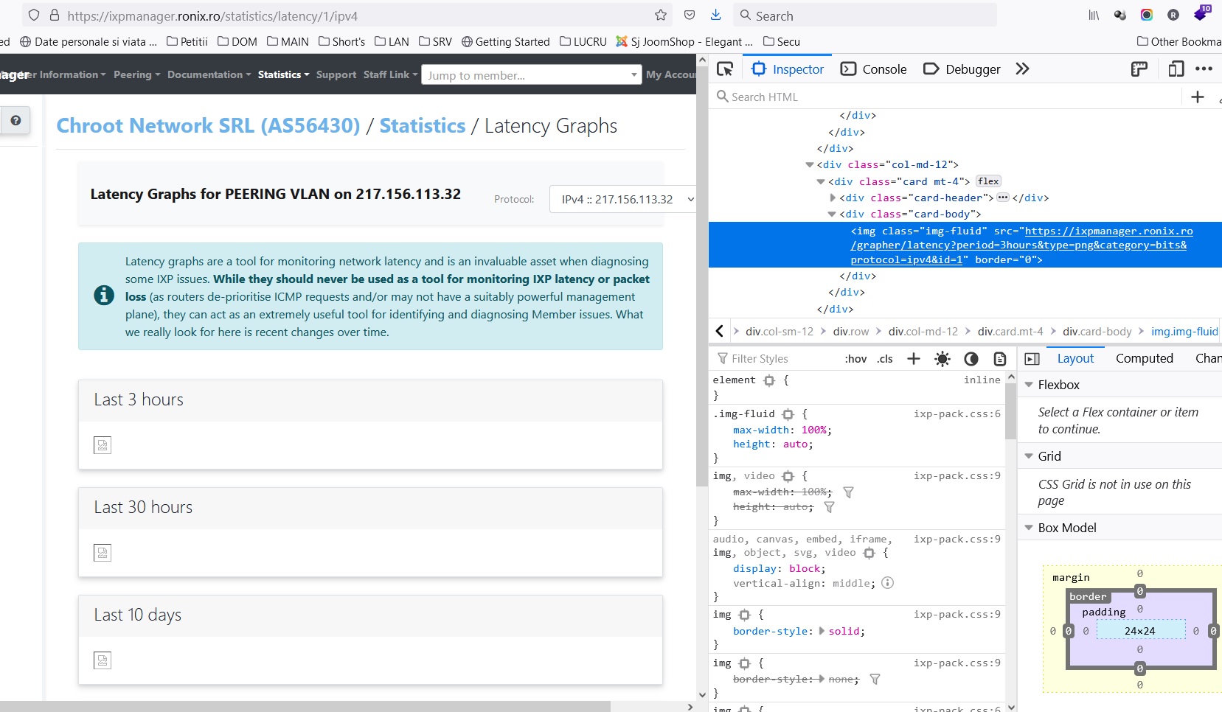The width and height of the screenshot is (1222, 712).
Task: Open the Documentation menu
Action: (x=209, y=74)
